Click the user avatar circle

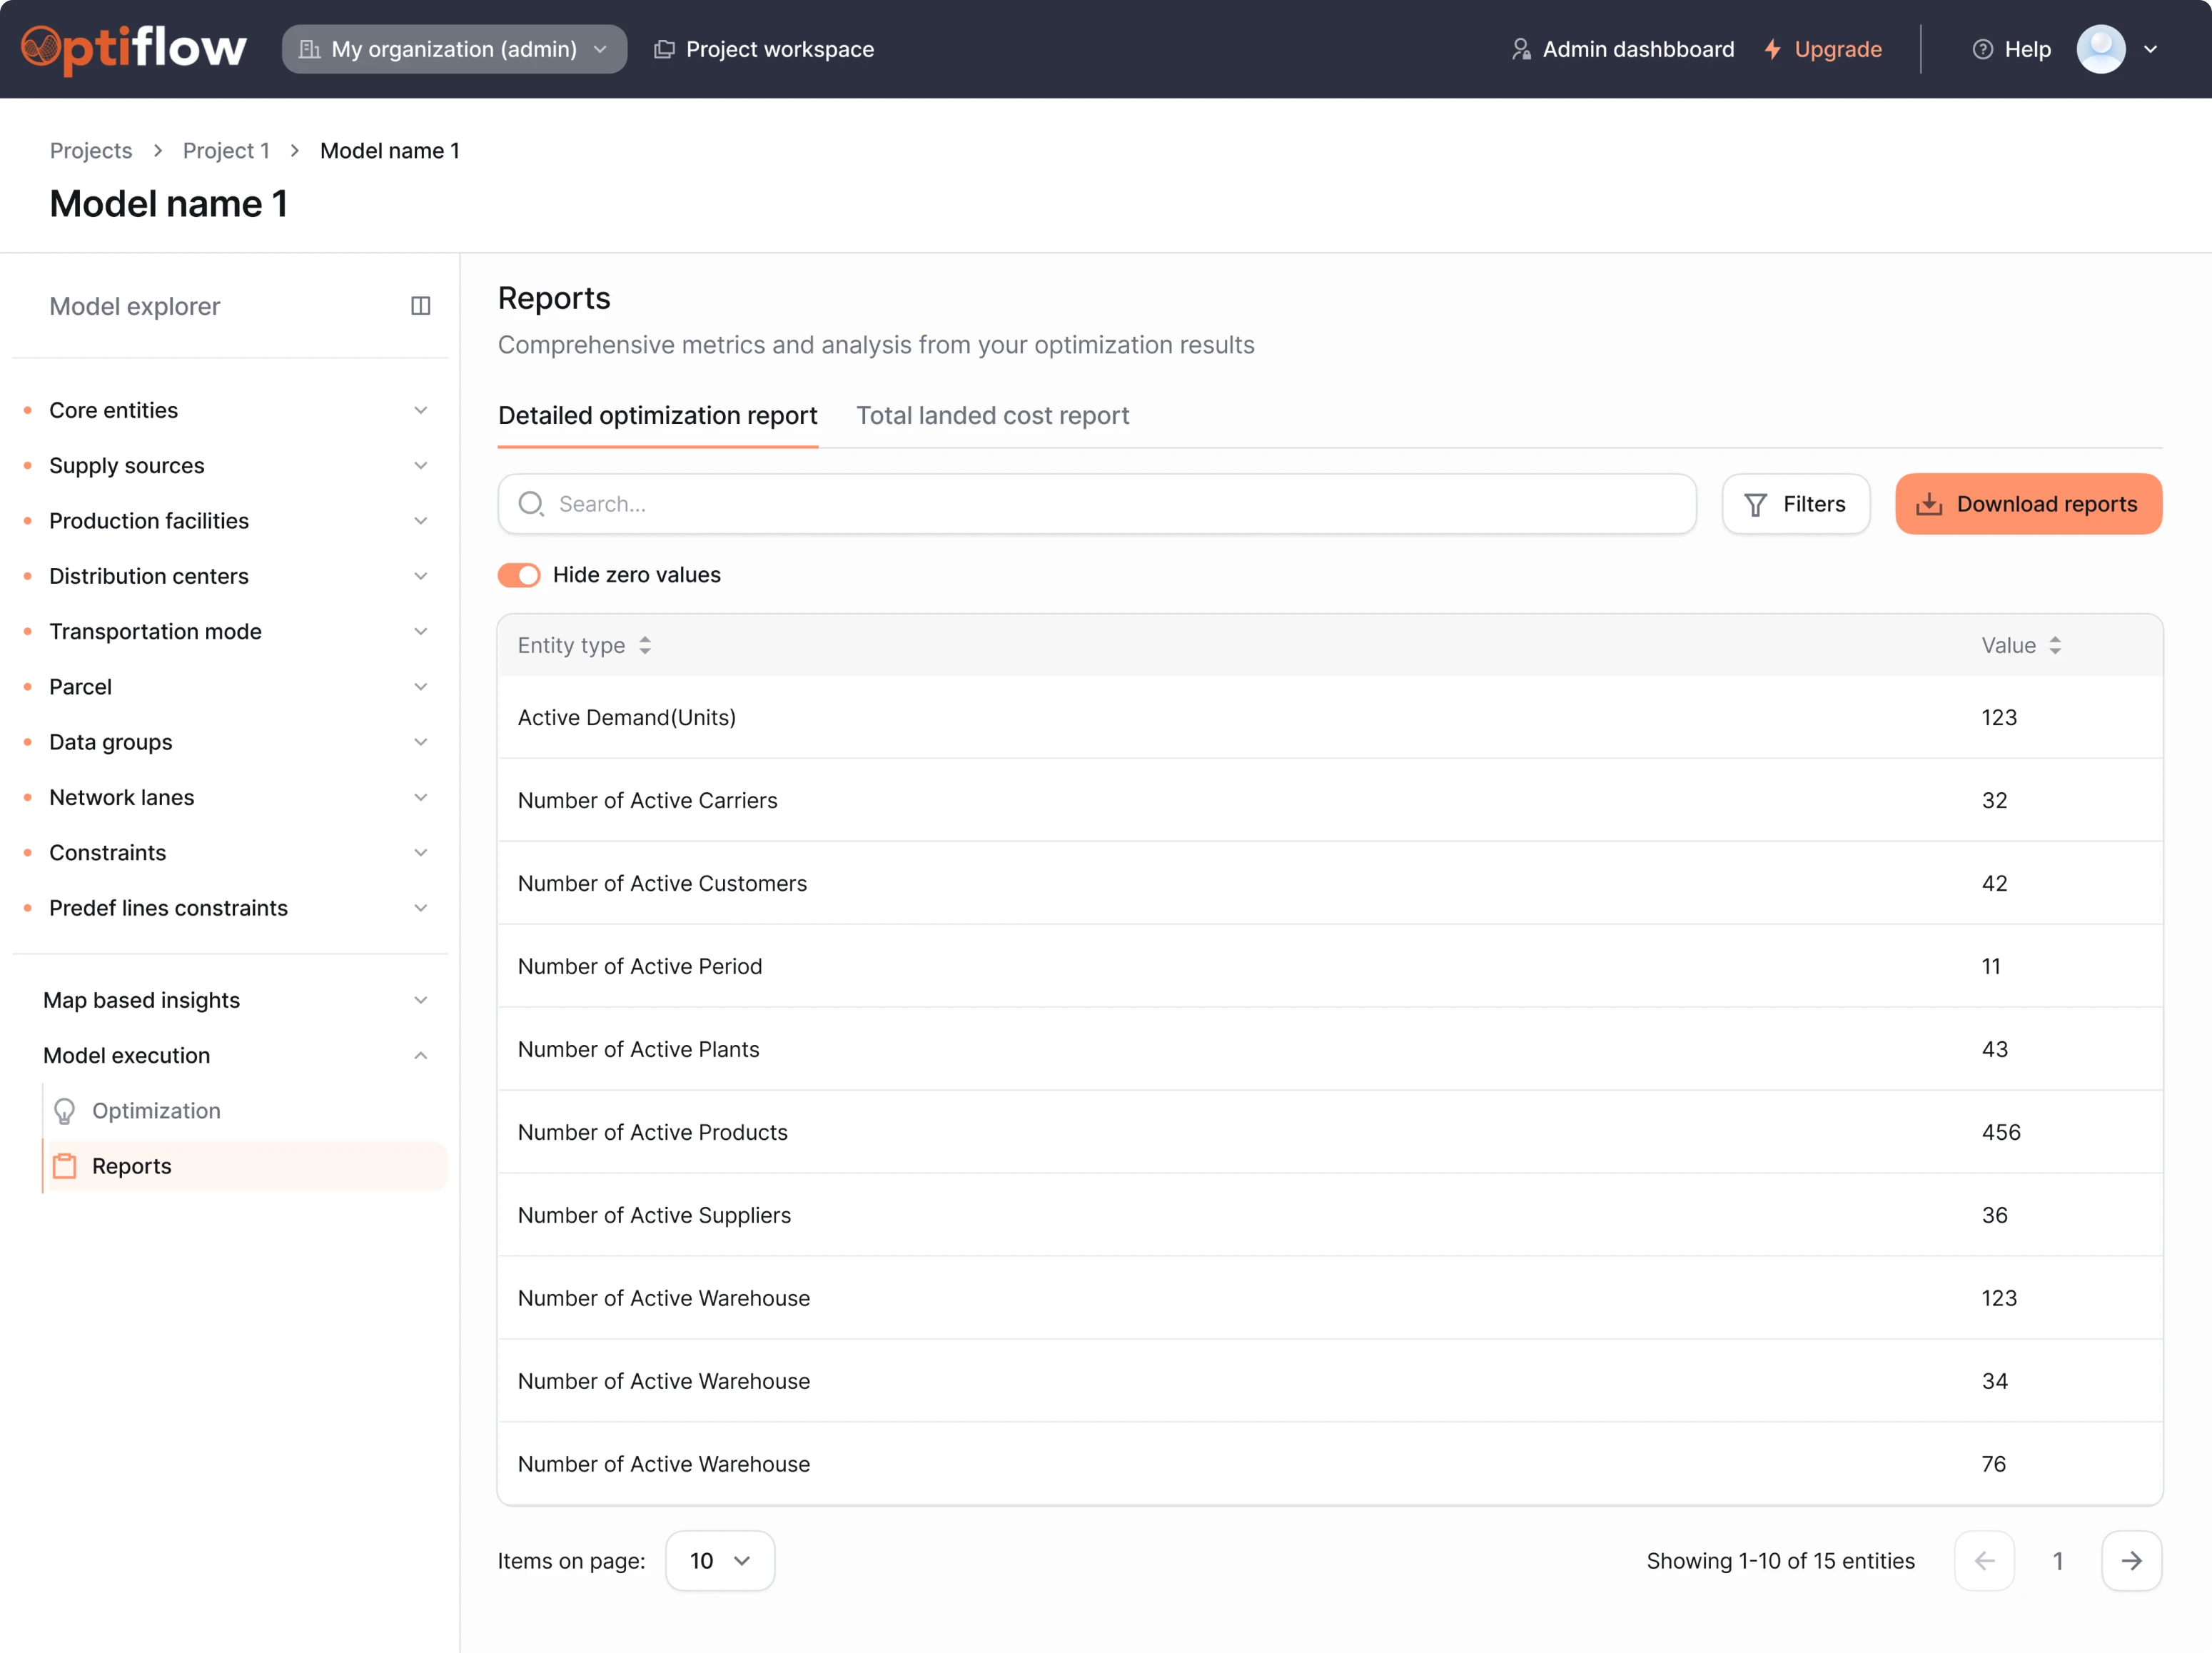pyautogui.click(x=2101, y=48)
